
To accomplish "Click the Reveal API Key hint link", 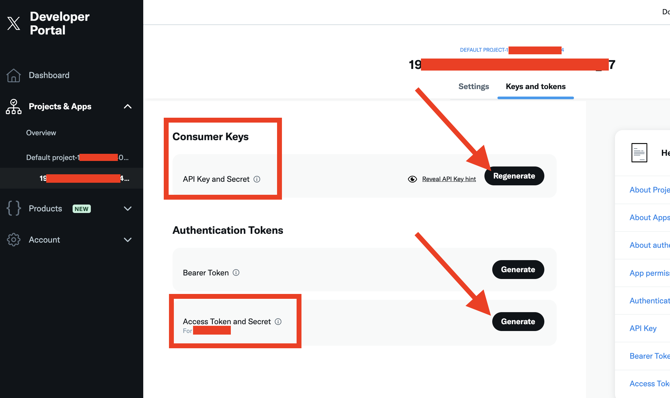I will 449,179.
